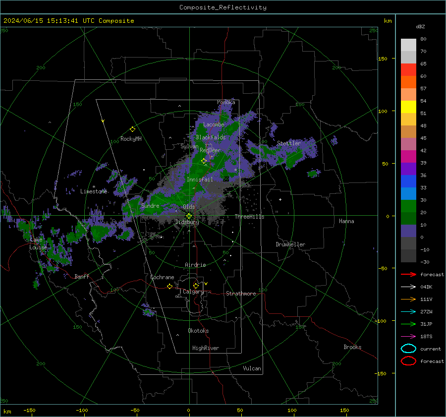Click the magenta 39-42 dBZ legend swatch
This screenshot has width=446, height=417.
[408, 157]
